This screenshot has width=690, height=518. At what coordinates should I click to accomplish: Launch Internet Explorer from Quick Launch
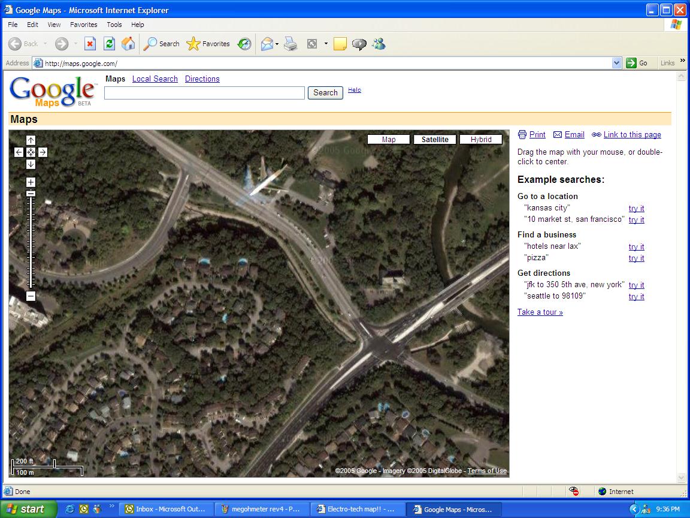coord(69,509)
